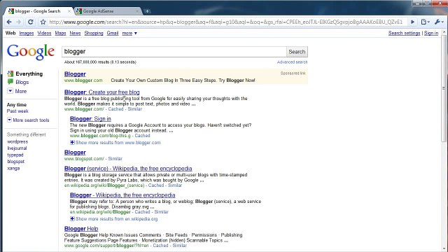Open Search settings
The width and height of the screenshot is (448, 252).
point(405,33)
